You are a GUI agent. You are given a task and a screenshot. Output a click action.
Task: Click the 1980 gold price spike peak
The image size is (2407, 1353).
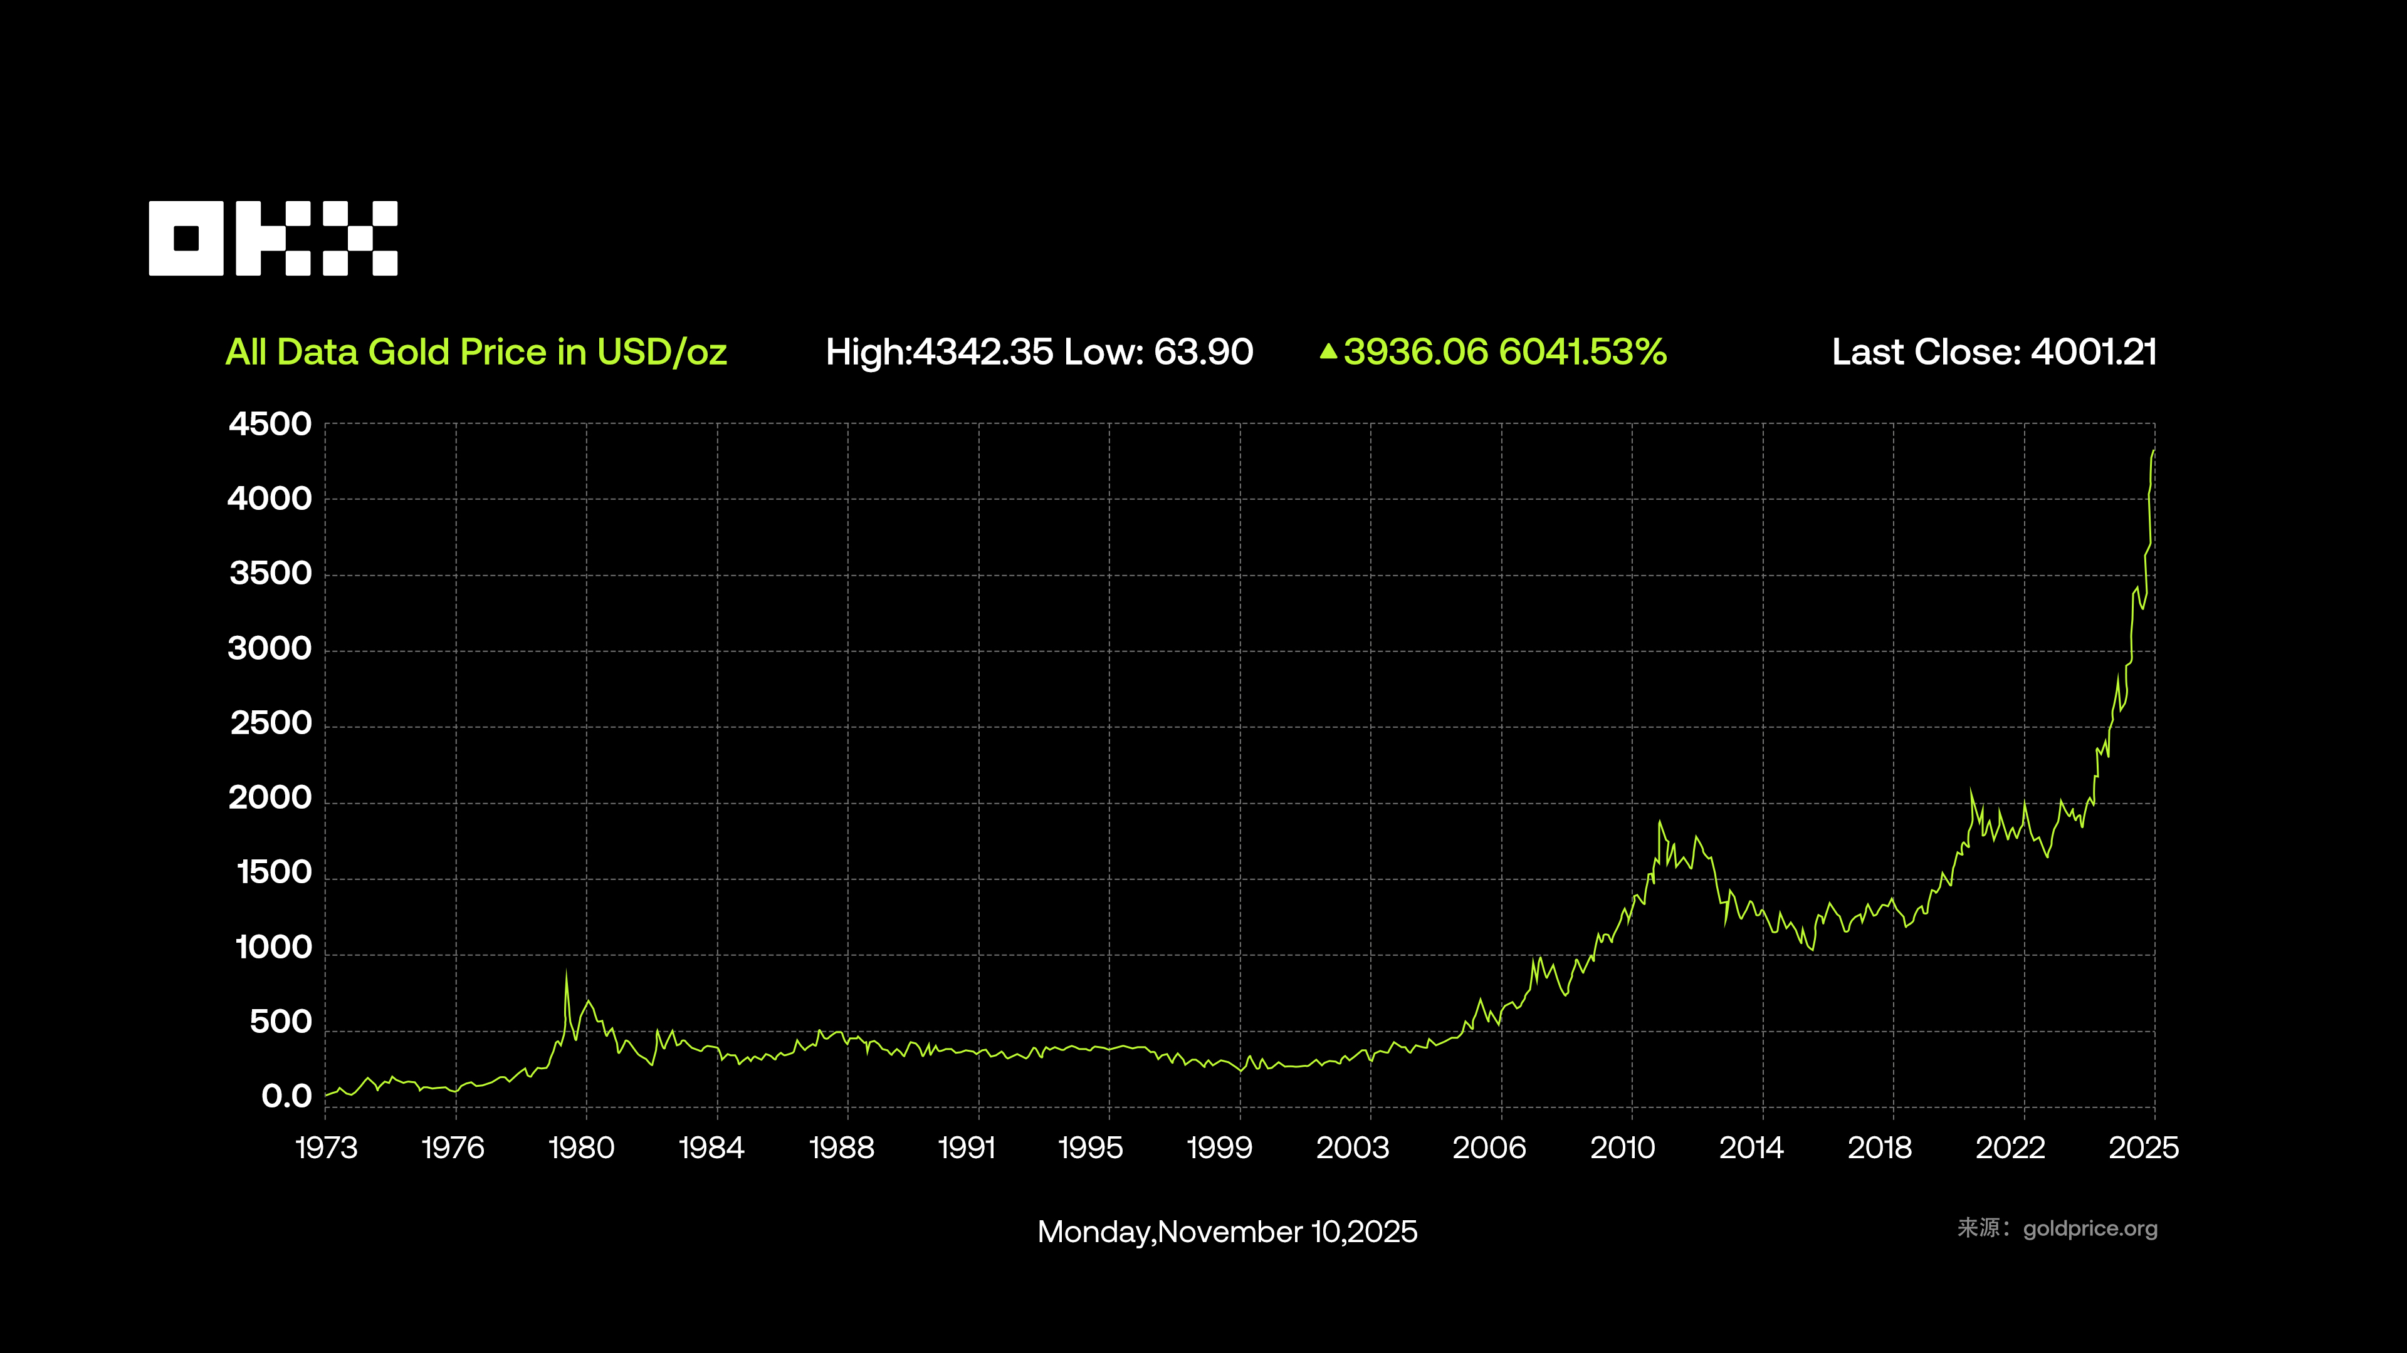pos(566,974)
